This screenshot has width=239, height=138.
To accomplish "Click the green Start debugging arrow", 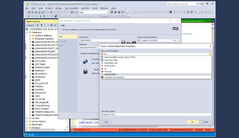I will [x=29, y=16].
